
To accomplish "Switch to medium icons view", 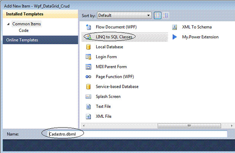I will click(166, 16).
